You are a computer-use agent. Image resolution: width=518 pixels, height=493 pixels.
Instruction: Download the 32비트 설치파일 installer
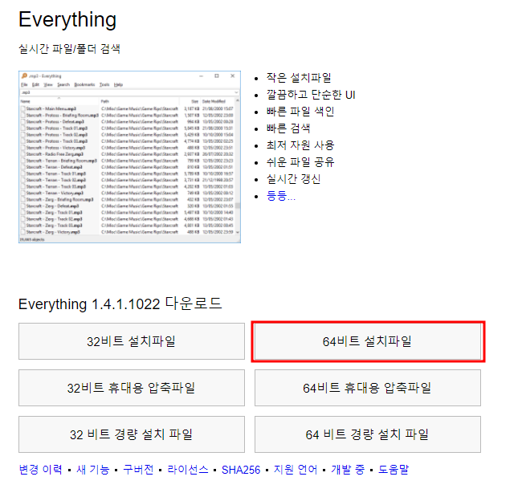tap(132, 341)
